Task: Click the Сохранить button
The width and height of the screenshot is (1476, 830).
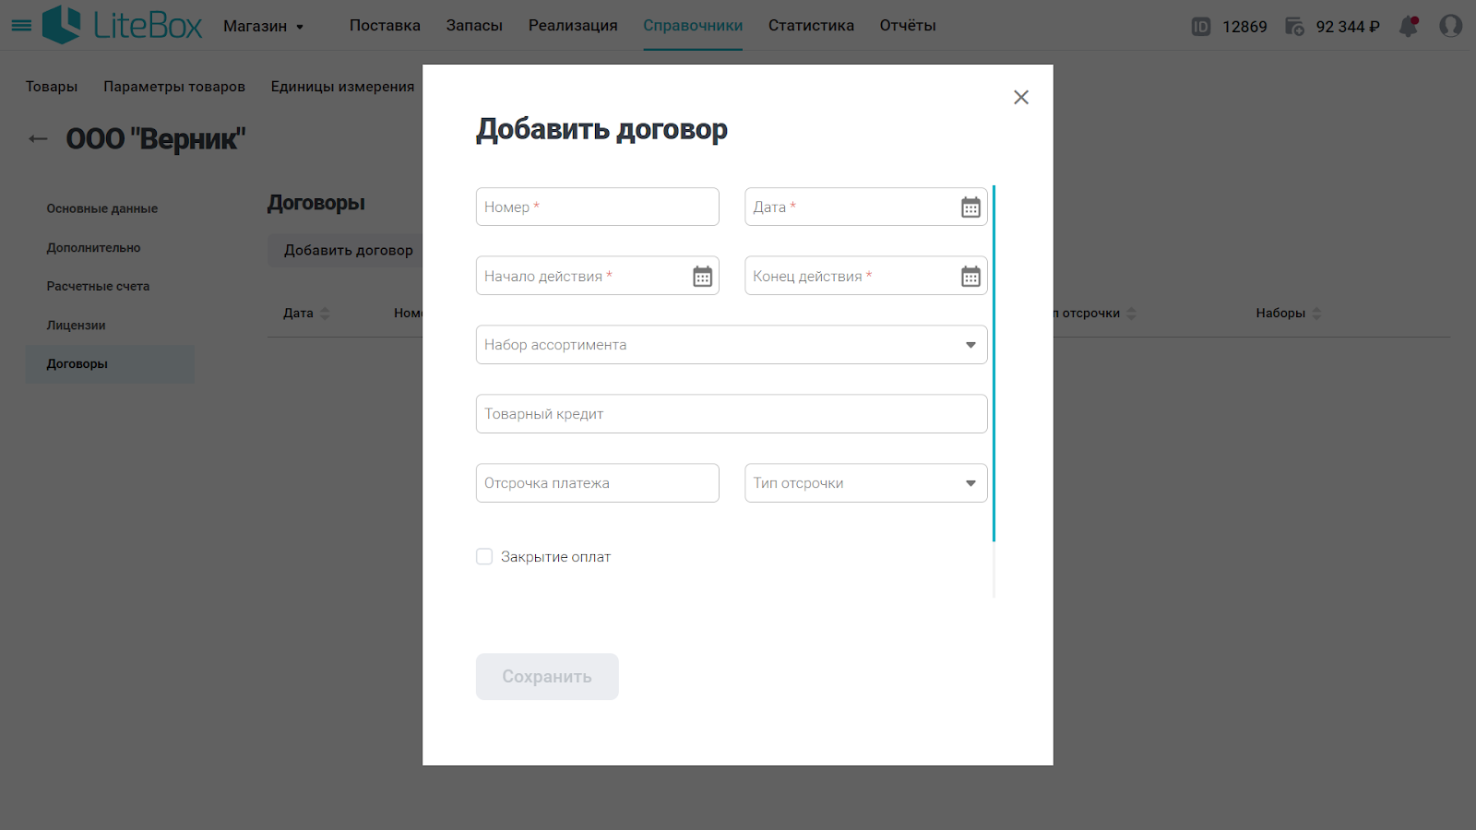Action: click(x=547, y=677)
